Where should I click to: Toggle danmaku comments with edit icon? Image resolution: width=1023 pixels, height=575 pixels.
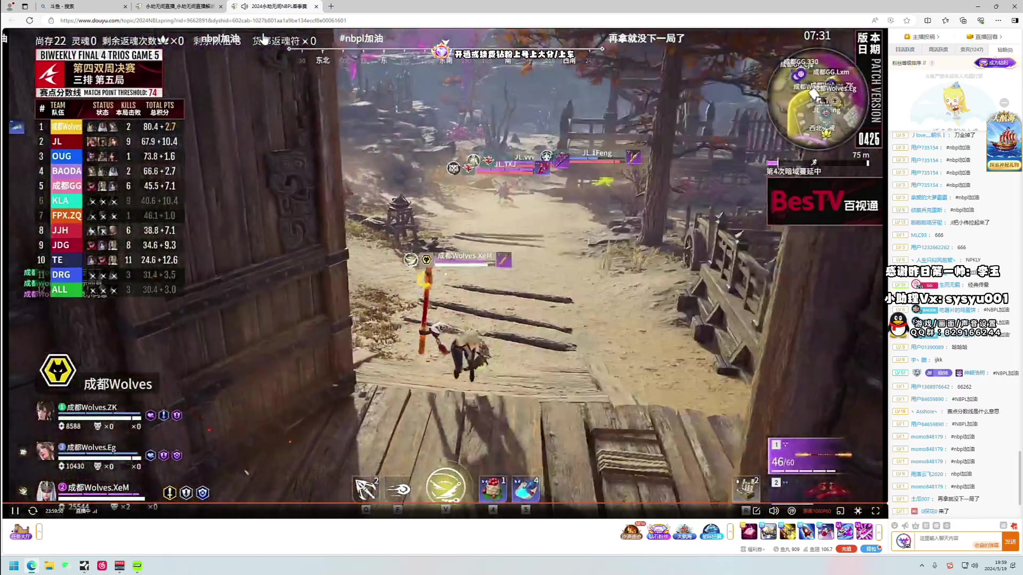pyautogui.click(x=757, y=511)
